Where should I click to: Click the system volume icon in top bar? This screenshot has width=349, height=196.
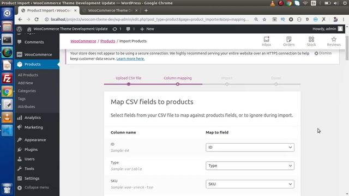[x=336, y=3]
